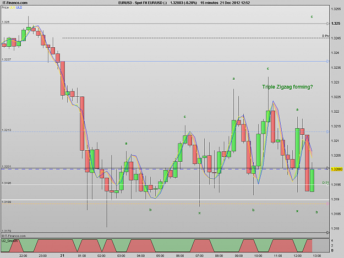Click "1.3195" on the price axis
This screenshot has width=344, height=258.
[336, 185]
